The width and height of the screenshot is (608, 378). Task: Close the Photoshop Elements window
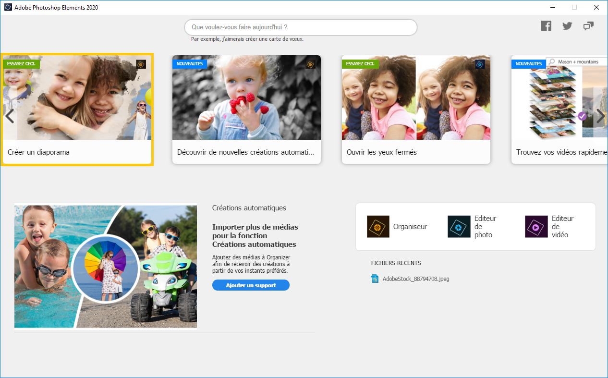(x=596, y=7)
